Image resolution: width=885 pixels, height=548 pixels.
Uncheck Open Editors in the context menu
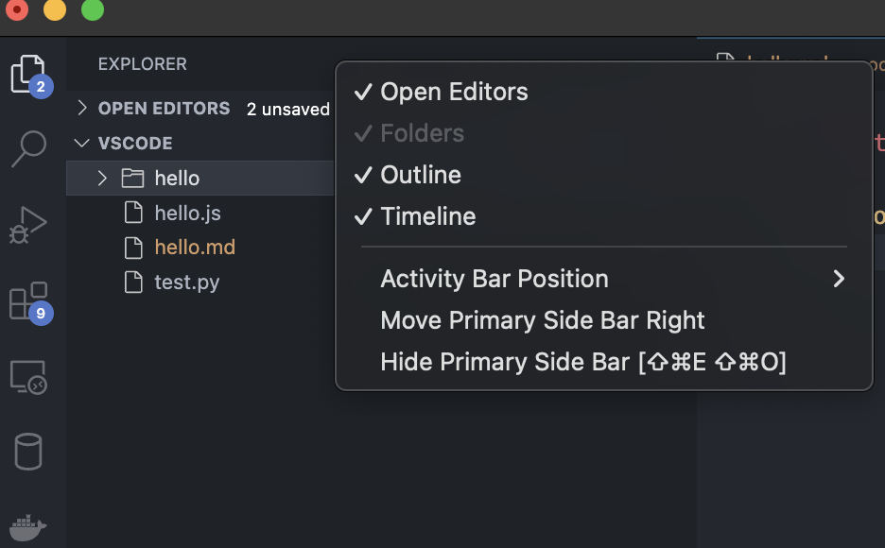(x=604, y=92)
